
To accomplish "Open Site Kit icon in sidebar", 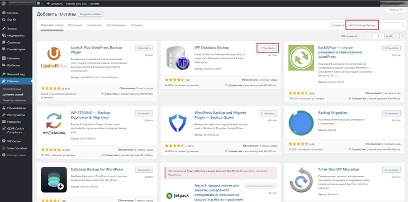I will [4, 20].
